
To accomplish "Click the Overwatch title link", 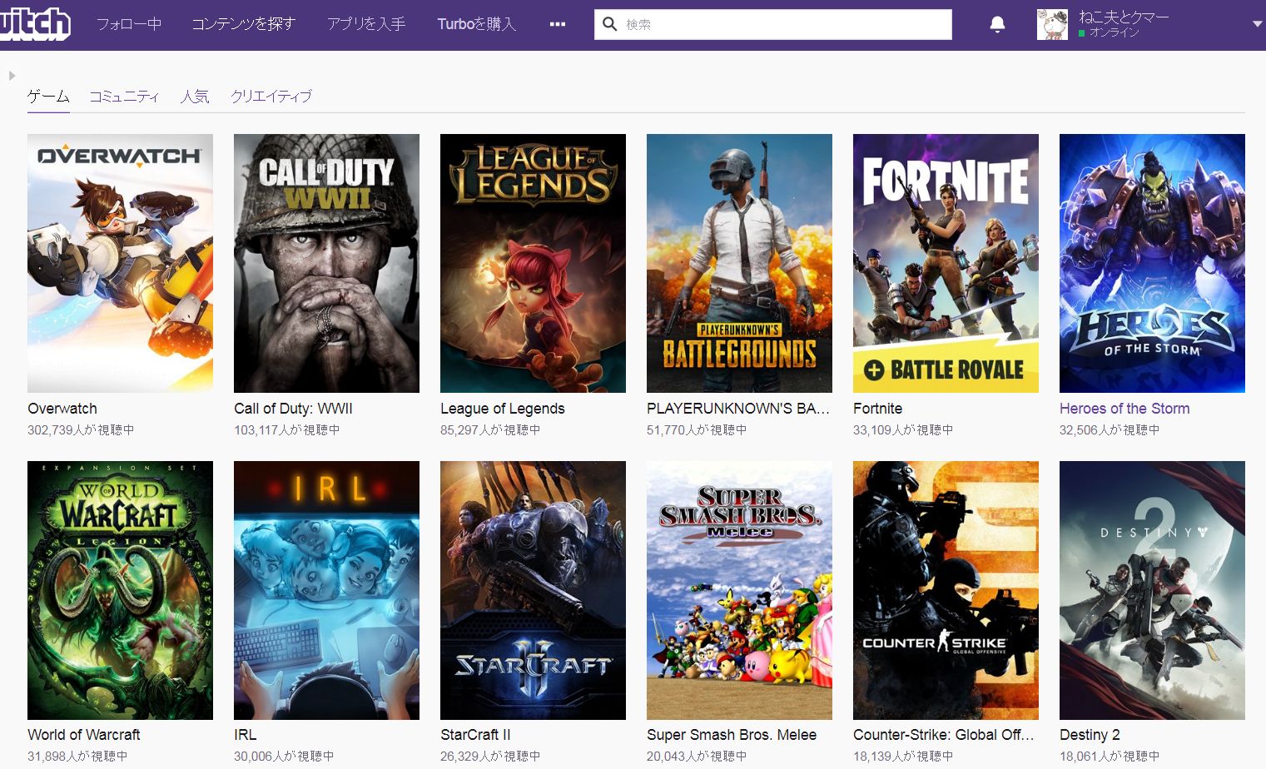I will (62, 409).
